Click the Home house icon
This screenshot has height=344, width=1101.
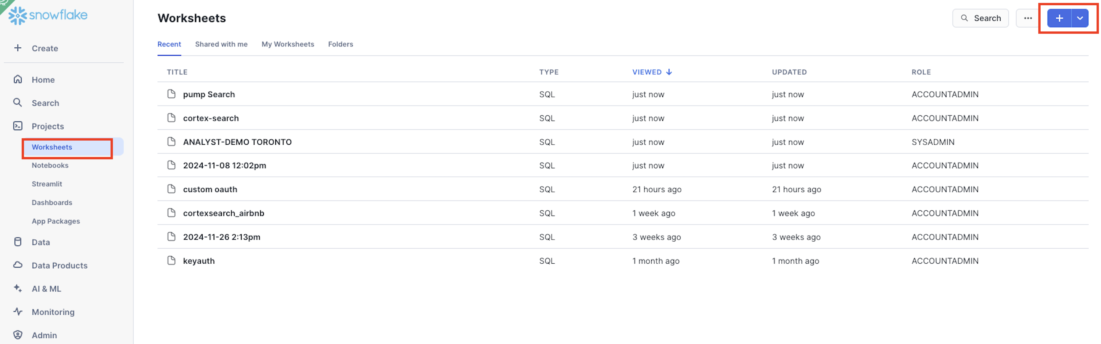tap(18, 79)
